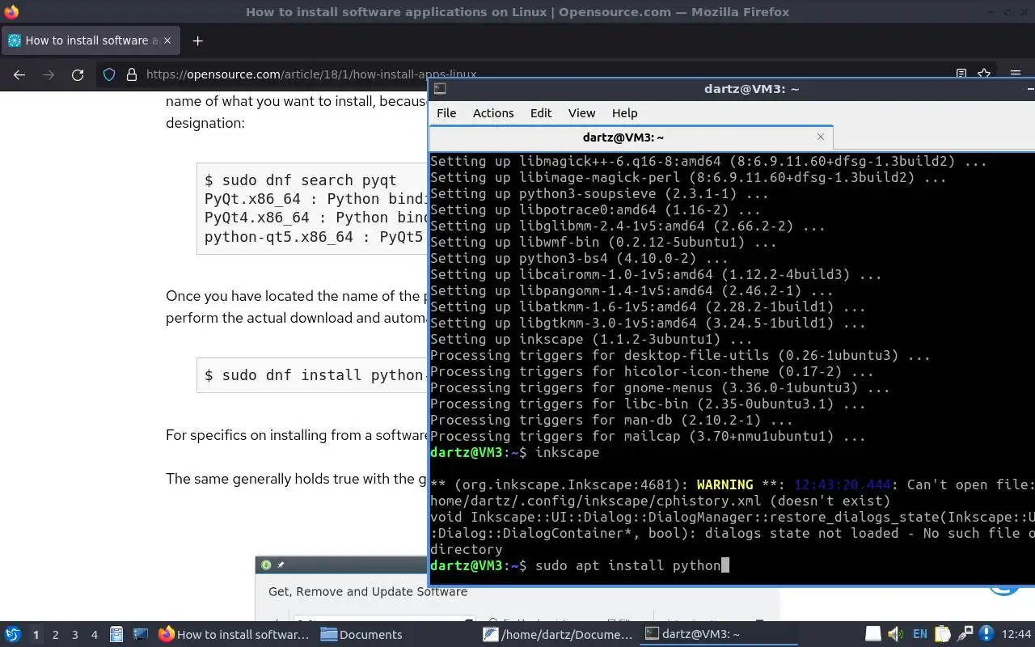Close the 'How to install software' tab

click(167, 40)
